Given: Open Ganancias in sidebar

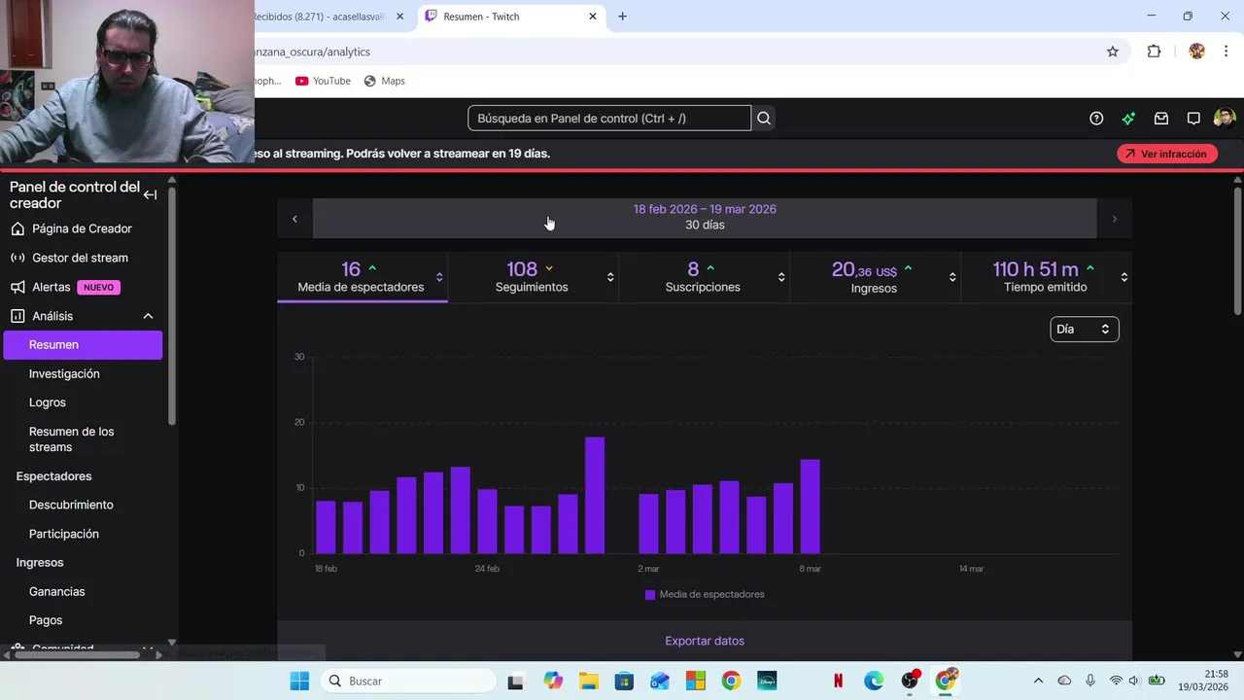Looking at the screenshot, I should [x=56, y=591].
